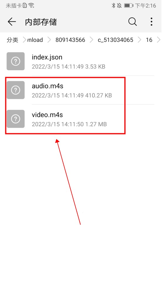Select the 16 breadcrumb folder
The width and height of the screenshot is (162, 287).
coord(149,40)
